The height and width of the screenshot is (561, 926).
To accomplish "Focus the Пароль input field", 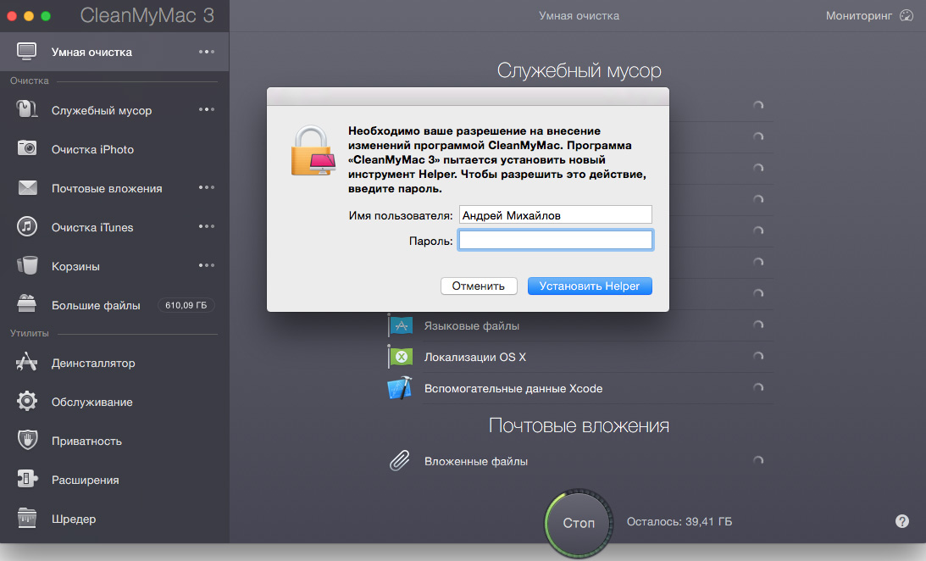I will pos(556,240).
